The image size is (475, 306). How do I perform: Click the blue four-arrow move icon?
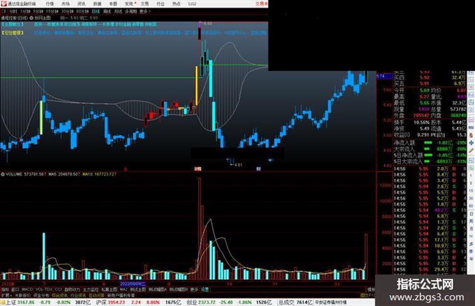coord(471,143)
